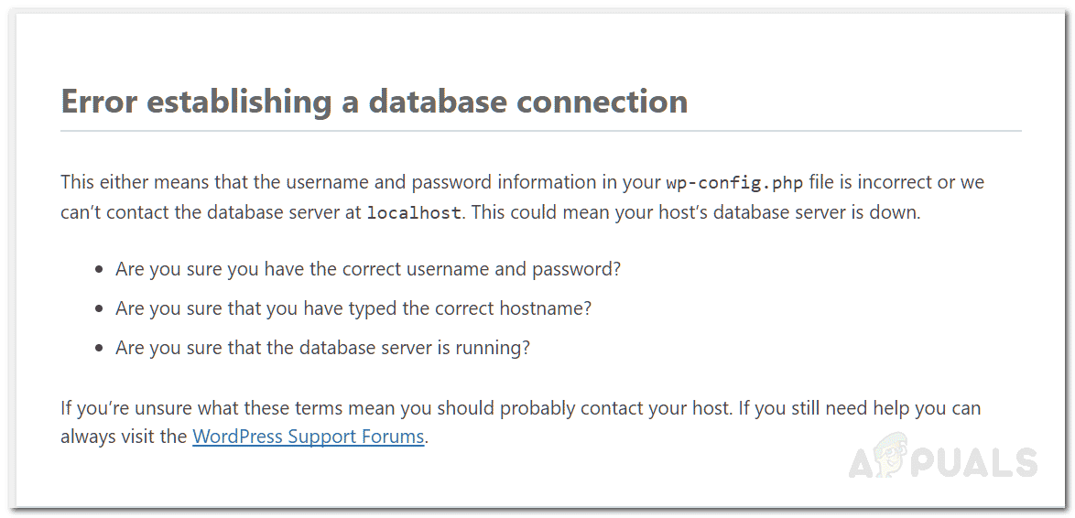Click the bullet before the database server running question
Image resolution: width=1075 pixels, height=518 pixels.
click(100, 348)
